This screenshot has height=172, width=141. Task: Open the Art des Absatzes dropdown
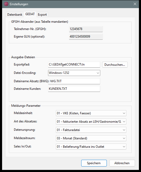[x=91, y=122]
